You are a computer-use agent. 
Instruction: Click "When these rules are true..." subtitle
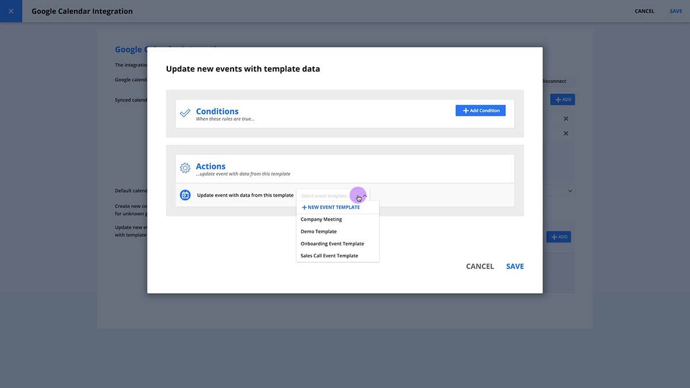click(x=225, y=119)
